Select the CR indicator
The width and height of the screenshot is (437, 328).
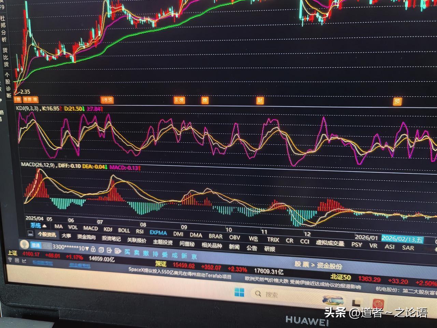290,240
